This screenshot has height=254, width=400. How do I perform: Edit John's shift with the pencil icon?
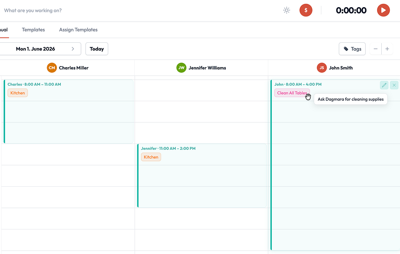(x=384, y=85)
